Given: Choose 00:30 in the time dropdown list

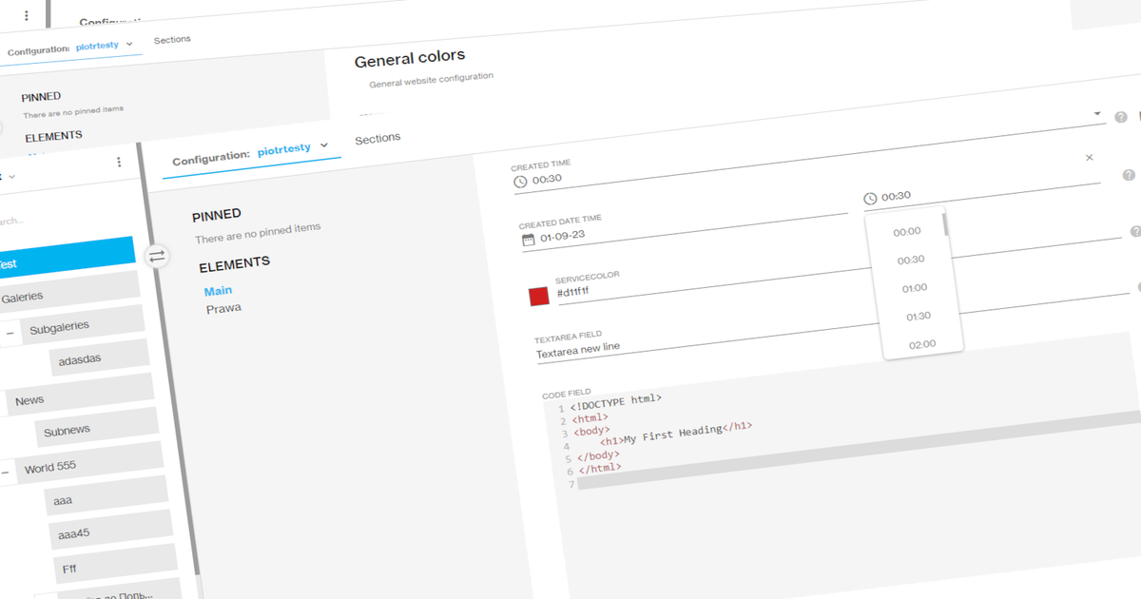Looking at the screenshot, I should point(911,260).
